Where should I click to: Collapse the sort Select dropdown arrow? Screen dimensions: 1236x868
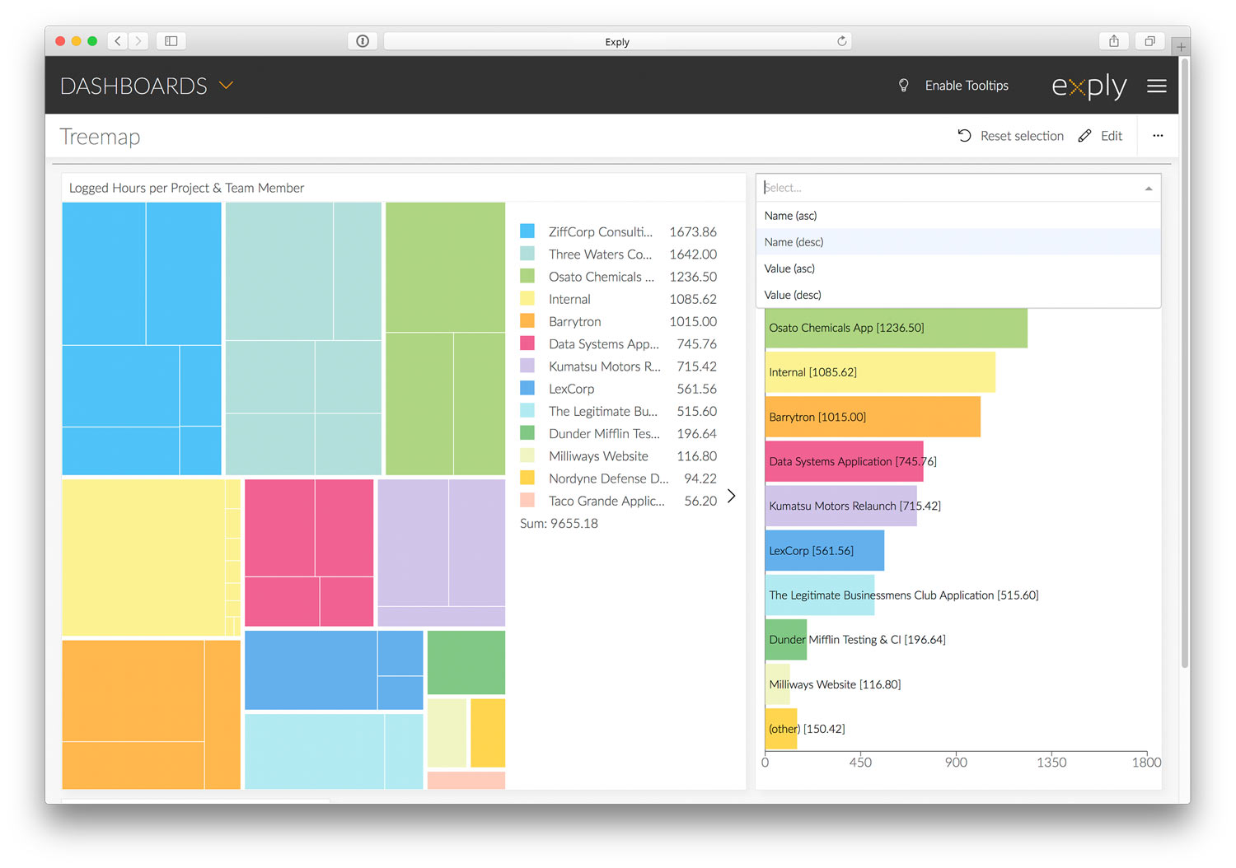[1149, 189]
